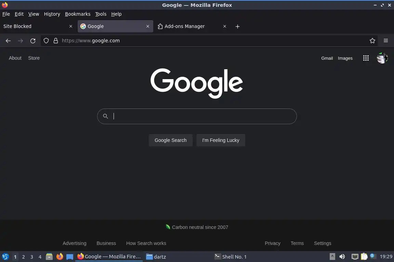
Task: Open the History menu
Action: tap(52, 14)
